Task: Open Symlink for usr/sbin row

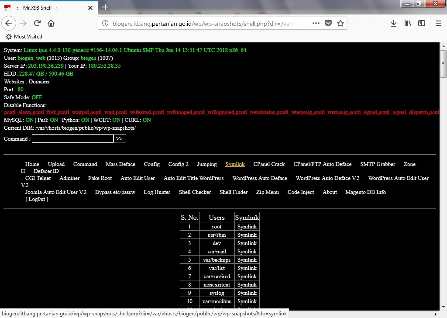Action: pyautogui.click(x=247, y=235)
